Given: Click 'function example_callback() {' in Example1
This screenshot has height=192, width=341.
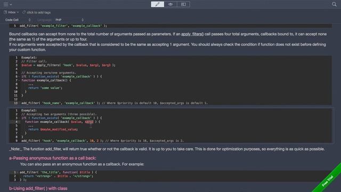Looking at the screenshot, I should point(46,81).
